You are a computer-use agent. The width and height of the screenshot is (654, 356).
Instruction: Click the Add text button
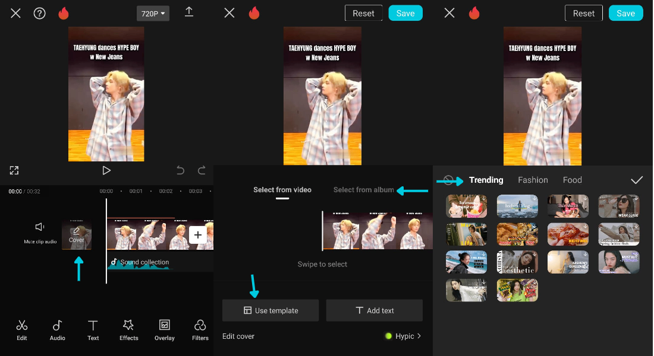click(374, 310)
